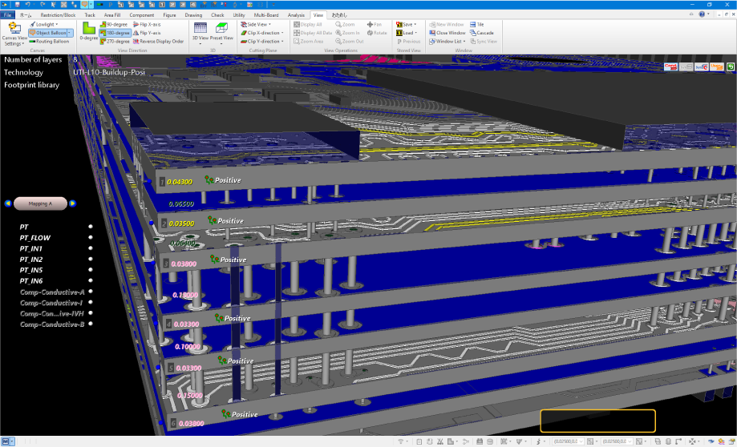This screenshot has width=737, height=447.
Task: Click the 90-degree view direction icon
Action: tap(102, 25)
